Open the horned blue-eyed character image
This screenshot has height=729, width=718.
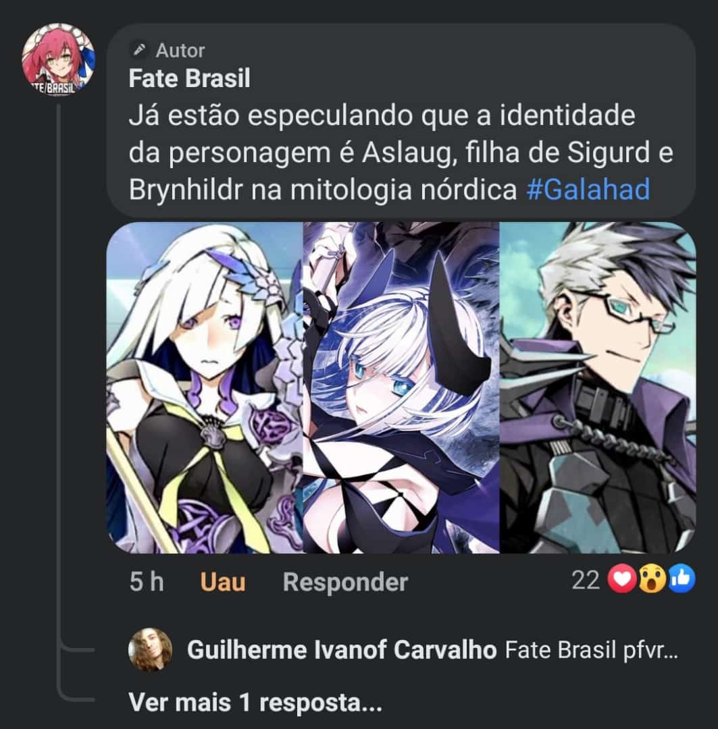[401, 387]
